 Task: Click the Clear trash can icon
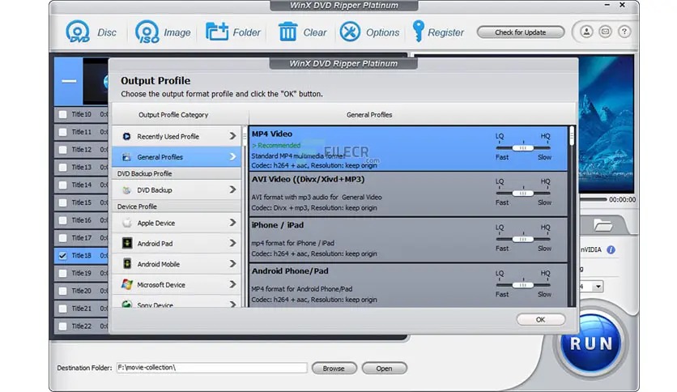click(x=288, y=32)
